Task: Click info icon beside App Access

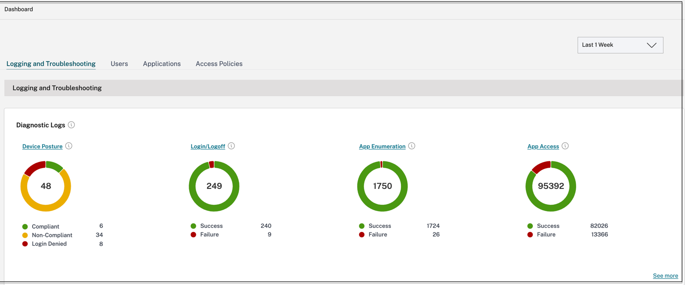Action: (x=565, y=146)
